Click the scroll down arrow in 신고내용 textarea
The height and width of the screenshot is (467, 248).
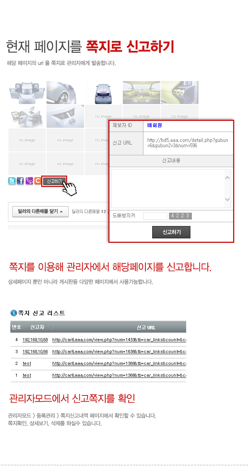pos(227,200)
